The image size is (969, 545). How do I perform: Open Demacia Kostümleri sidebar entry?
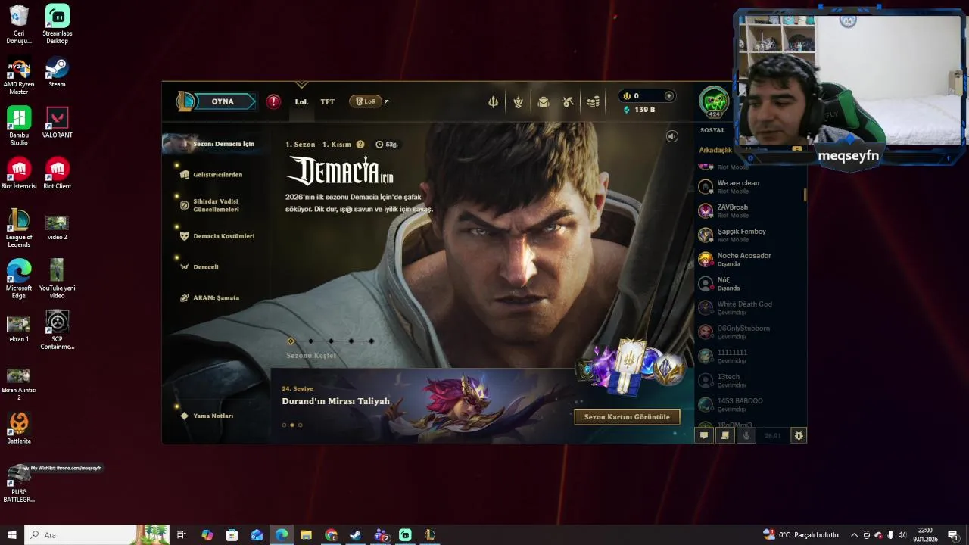tap(217, 236)
